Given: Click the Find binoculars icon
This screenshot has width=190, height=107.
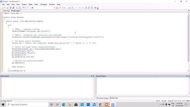Looking at the screenshot, I should point(32,8).
